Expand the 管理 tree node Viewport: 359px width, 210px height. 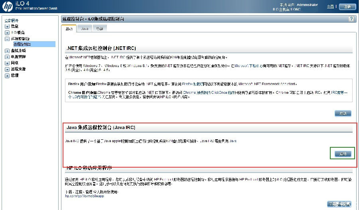[7, 75]
